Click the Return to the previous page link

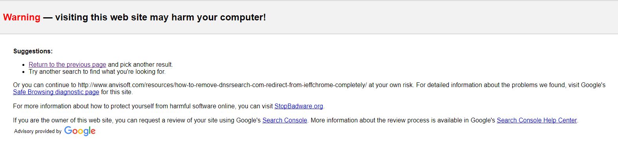(67, 64)
